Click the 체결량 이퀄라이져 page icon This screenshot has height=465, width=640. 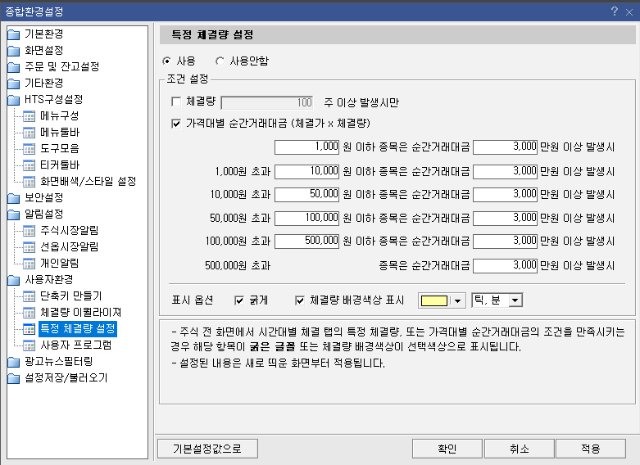click(x=29, y=313)
